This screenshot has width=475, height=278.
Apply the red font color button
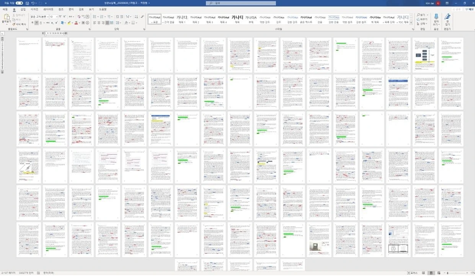point(76,23)
